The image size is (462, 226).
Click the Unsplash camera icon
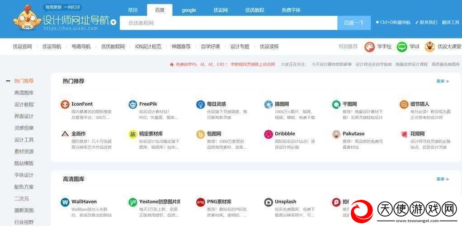[x=269, y=202]
